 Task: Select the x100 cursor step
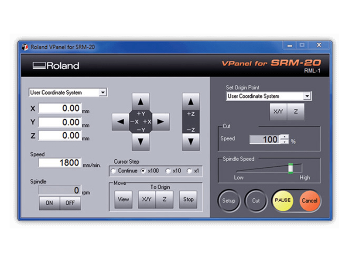(144, 171)
